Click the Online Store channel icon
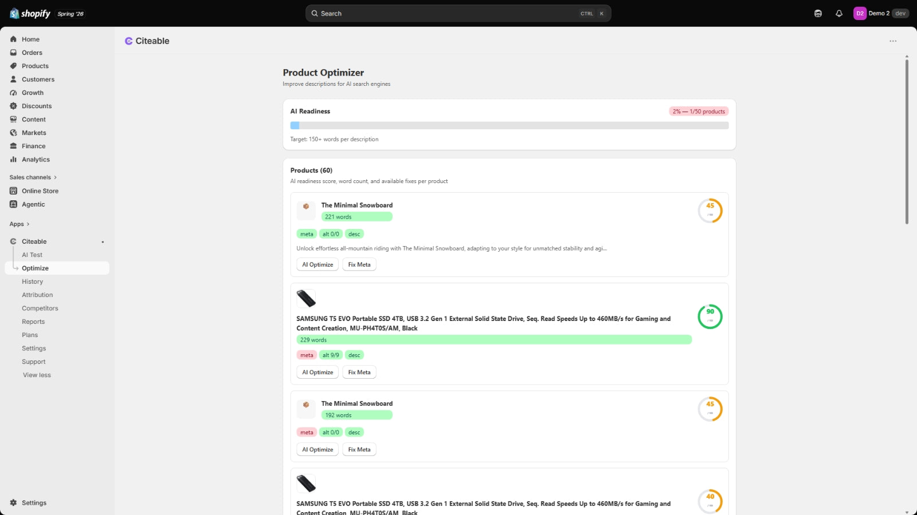917x515 pixels. pyautogui.click(x=13, y=191)
